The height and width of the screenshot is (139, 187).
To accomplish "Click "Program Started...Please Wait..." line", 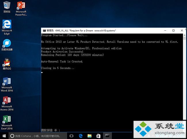I will pos(64,35).
